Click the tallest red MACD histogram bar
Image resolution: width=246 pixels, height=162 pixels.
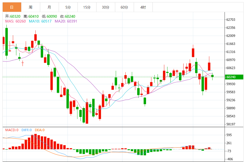coord(35,141)
